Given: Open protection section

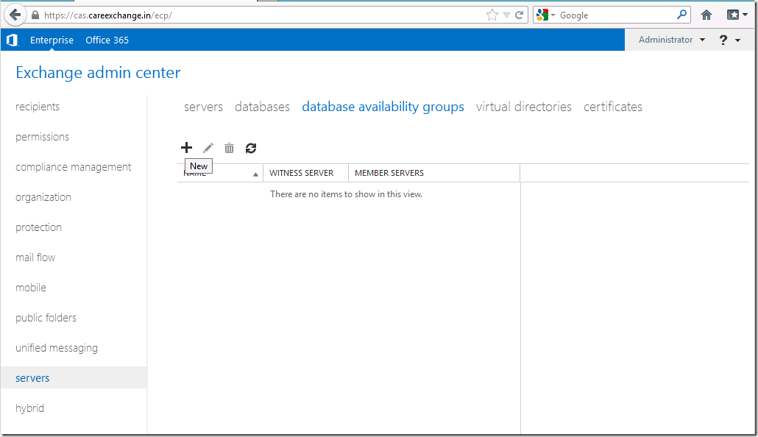Looking at the screenshot, I should tap(38, 227).
